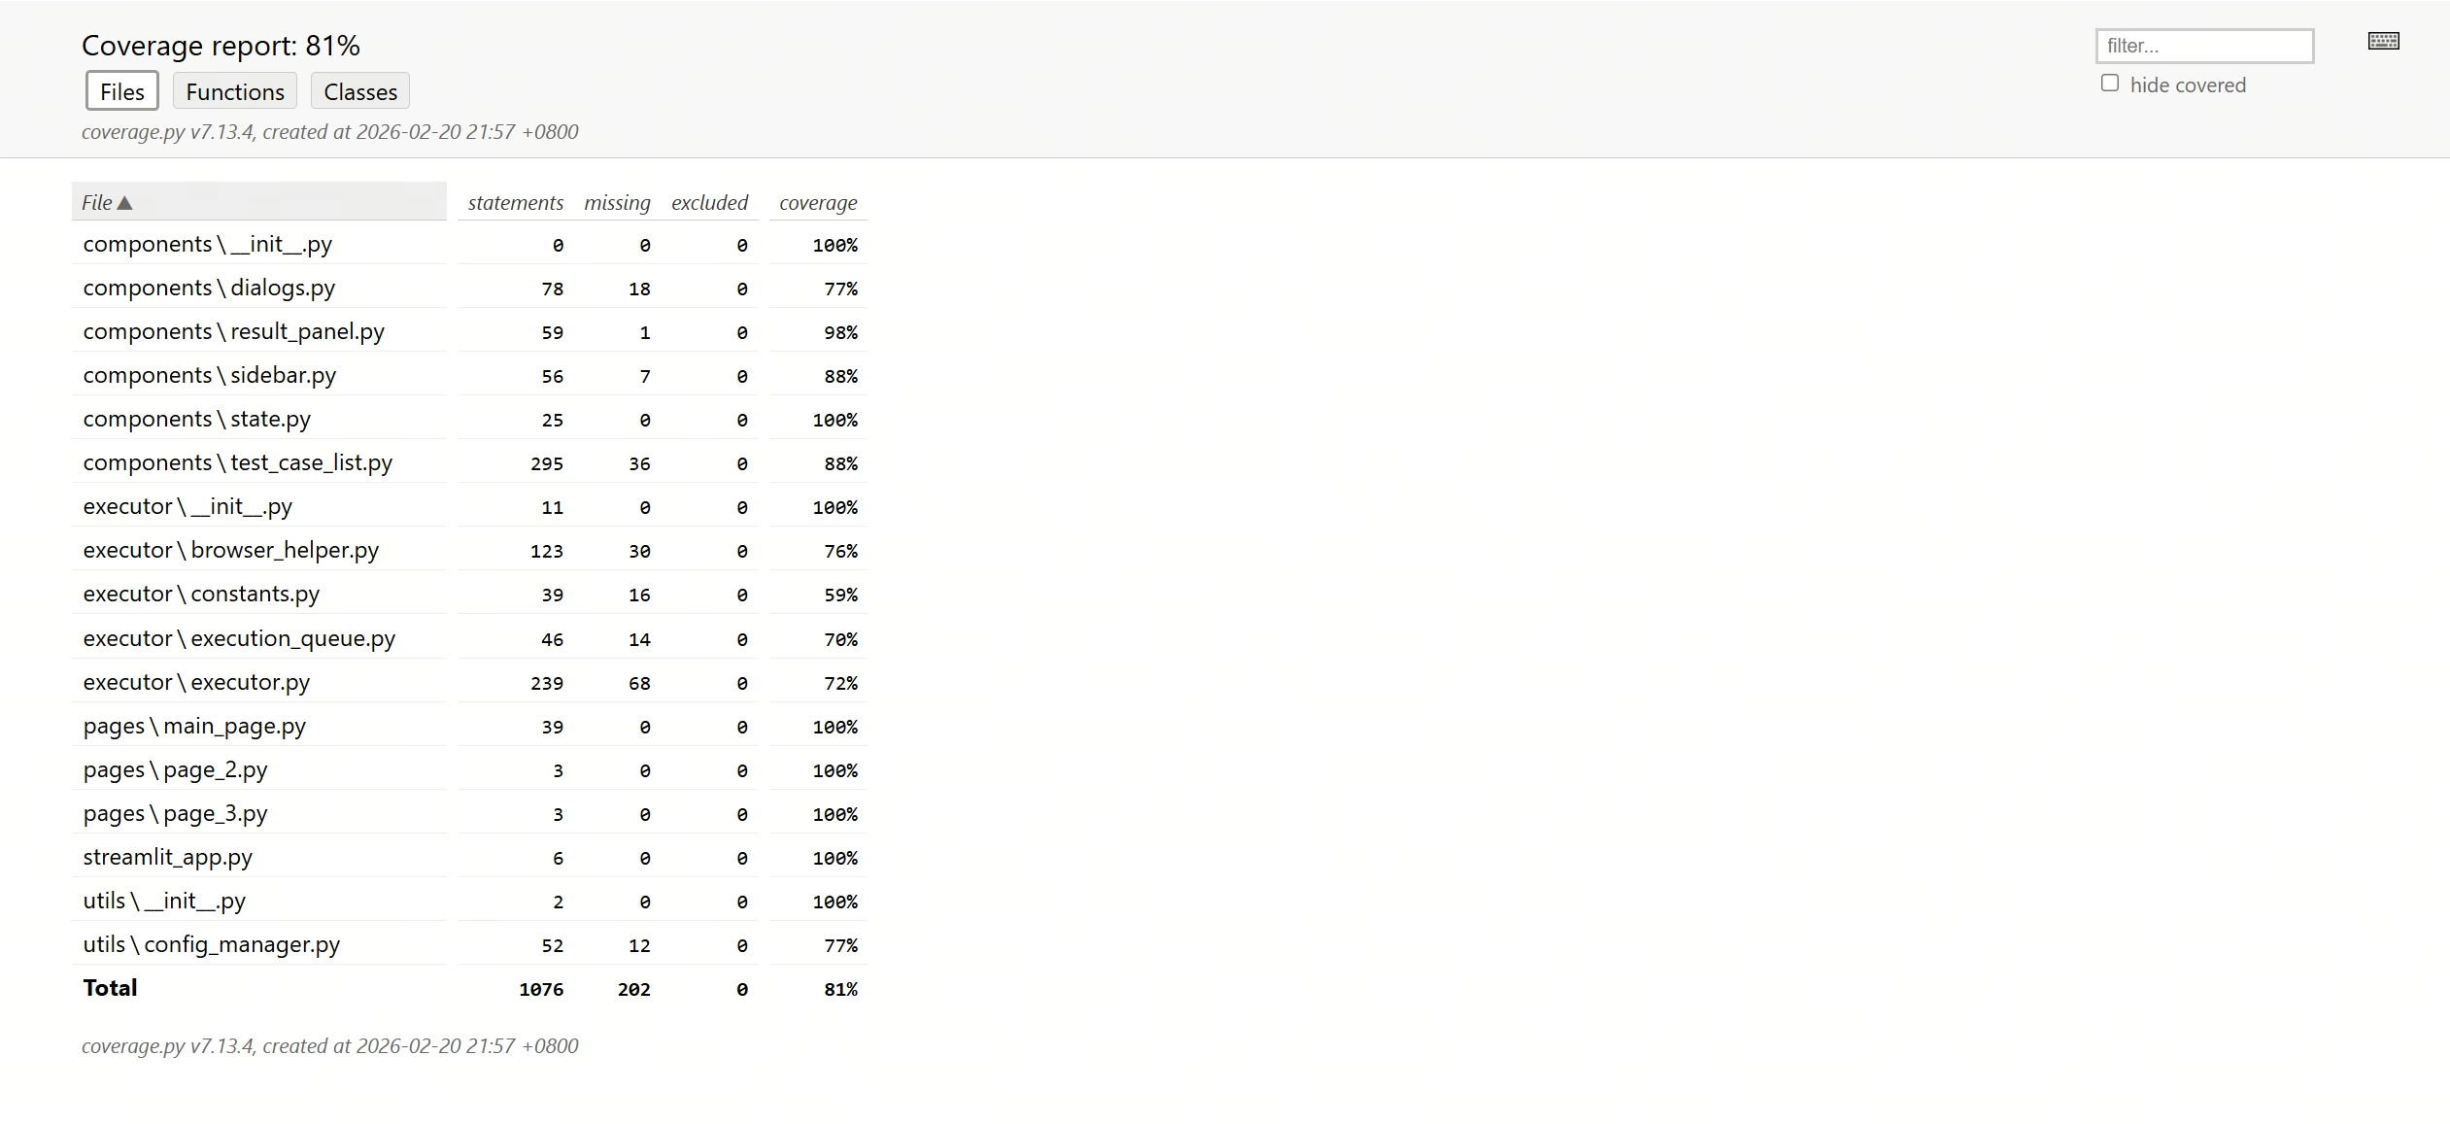Sort by statements column
This screenshot has width=2450, height=1124.
(515, 202)
